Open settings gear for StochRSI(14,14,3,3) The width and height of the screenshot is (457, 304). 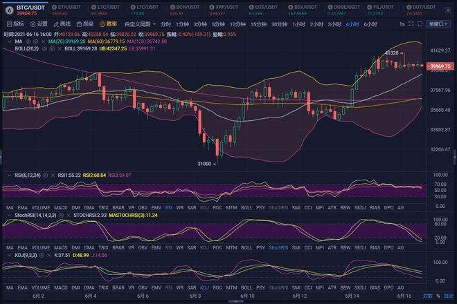61,216
